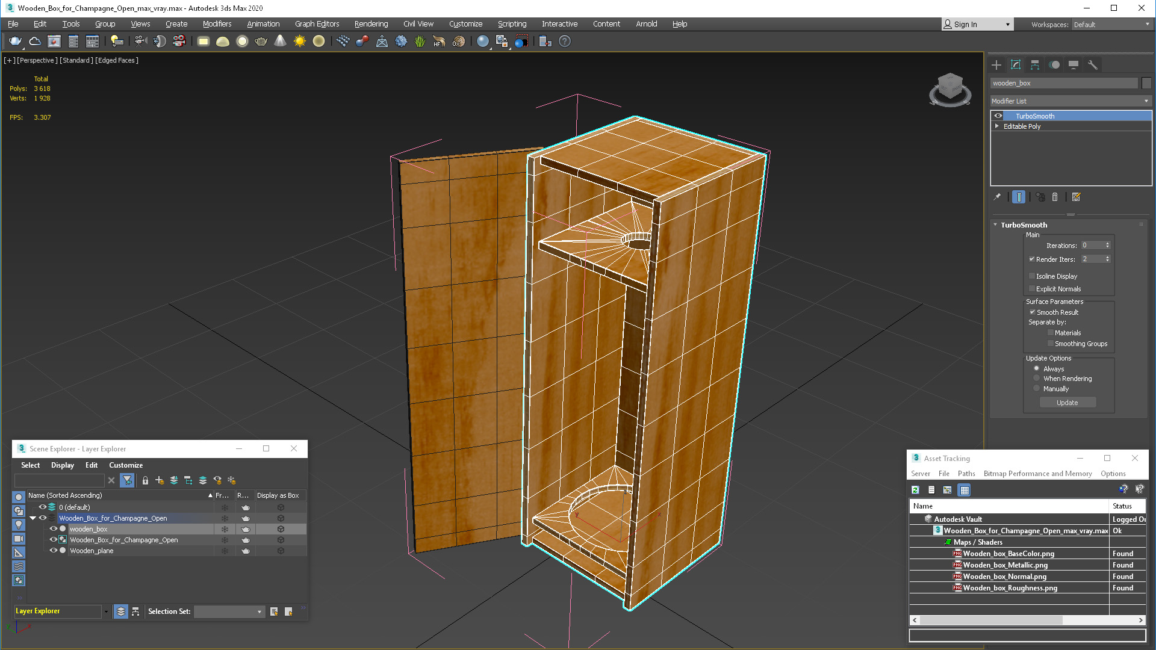Open the Layer Explorer dropdown arrow

tap(106, 611)
